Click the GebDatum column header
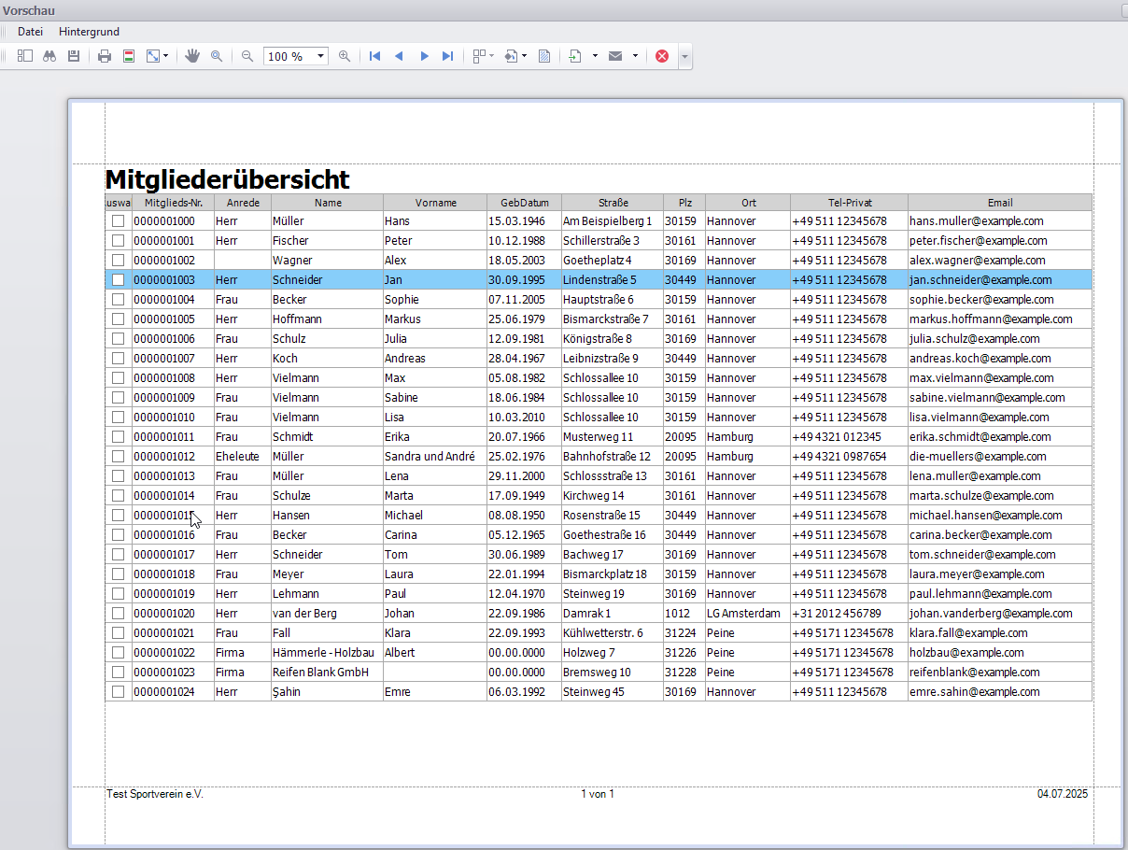 coord(524,203)
